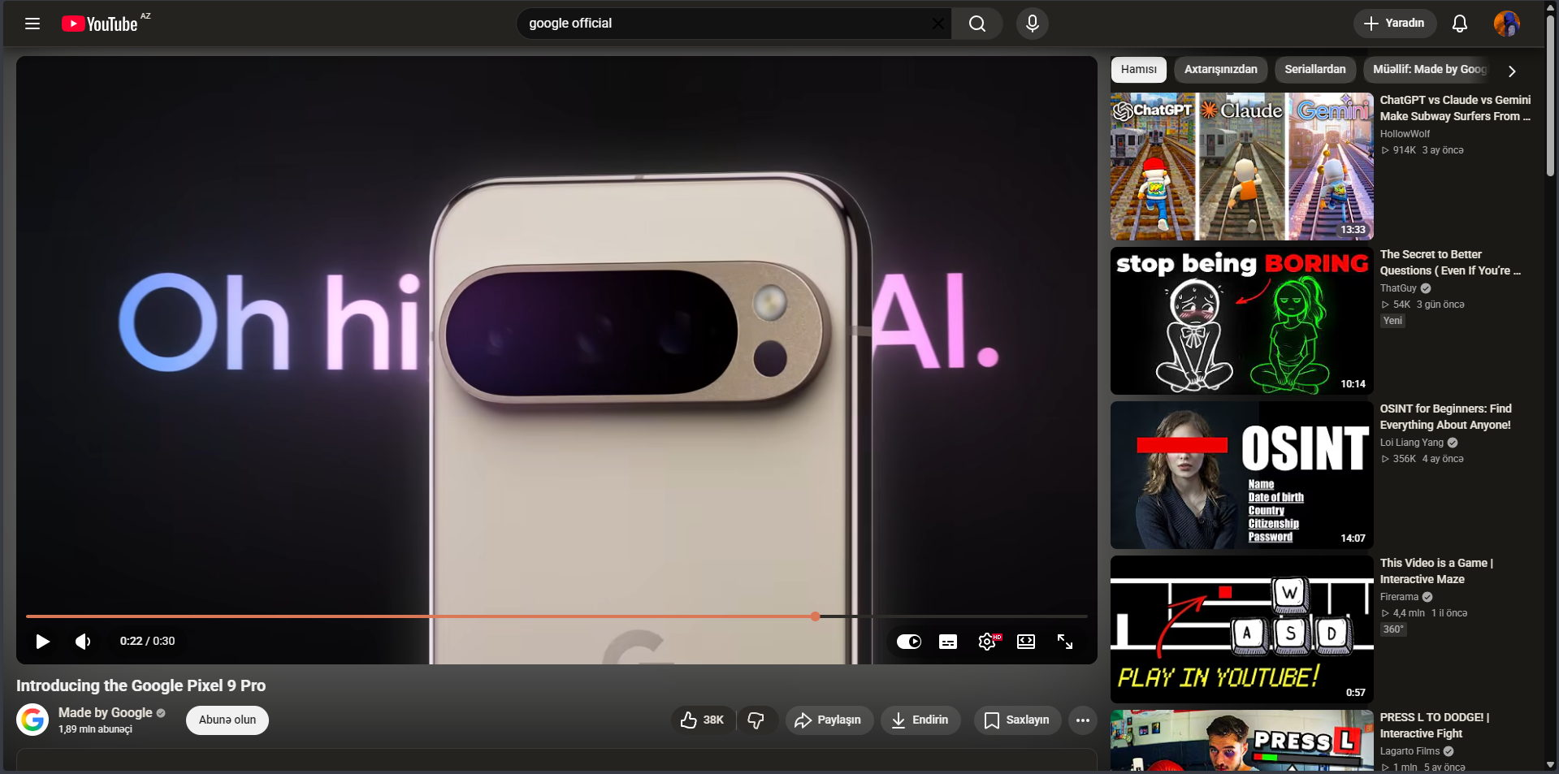
Task: Open ChatGPT vs Claude vs Gemini thumbnail
Action: point(1242,166)
